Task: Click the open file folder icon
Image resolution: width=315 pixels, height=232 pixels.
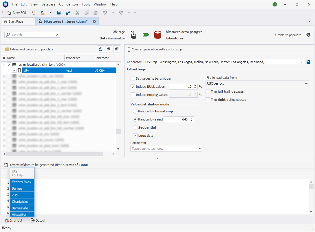Action: 43,13
